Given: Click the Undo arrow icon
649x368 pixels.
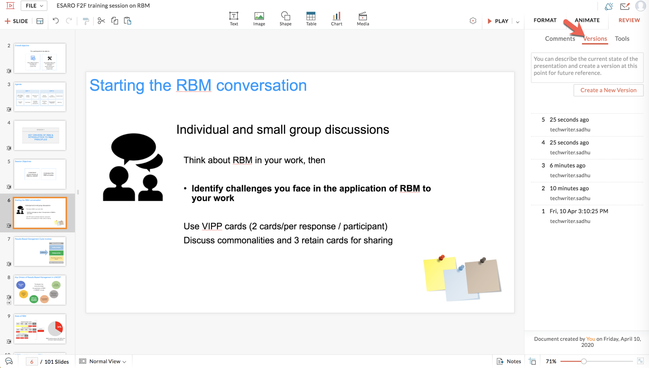Looking at the screenshot, I should 56,21.
